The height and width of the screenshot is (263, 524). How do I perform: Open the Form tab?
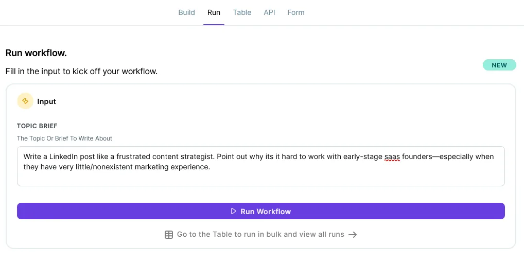coord(296,12)
